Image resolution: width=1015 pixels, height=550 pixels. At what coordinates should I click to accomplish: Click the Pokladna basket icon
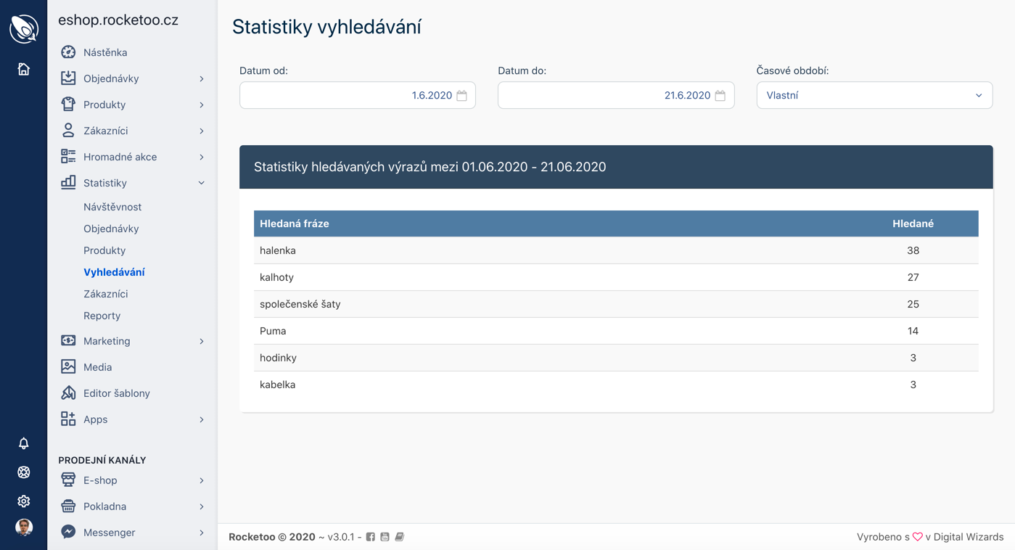(68, 506)
